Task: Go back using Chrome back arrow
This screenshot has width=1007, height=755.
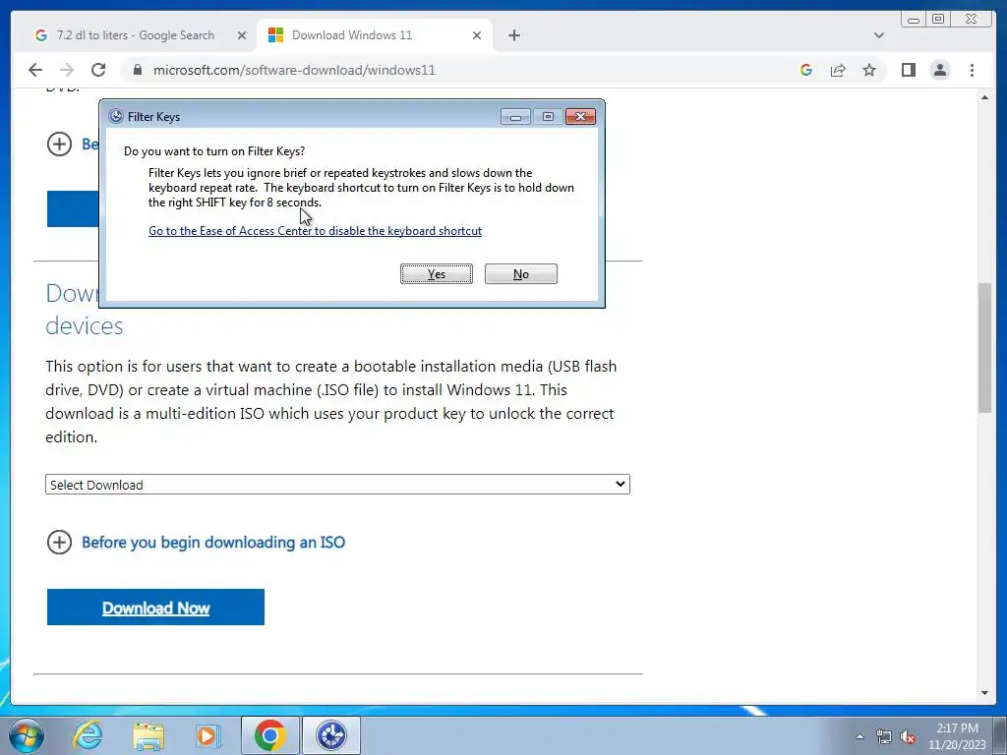Action: [x=35, y=70]
